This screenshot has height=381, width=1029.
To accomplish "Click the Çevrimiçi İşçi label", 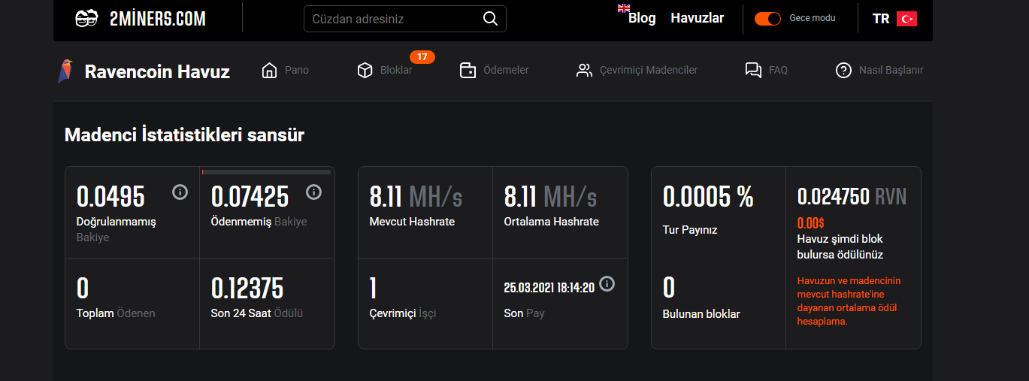I will [403, 313].
